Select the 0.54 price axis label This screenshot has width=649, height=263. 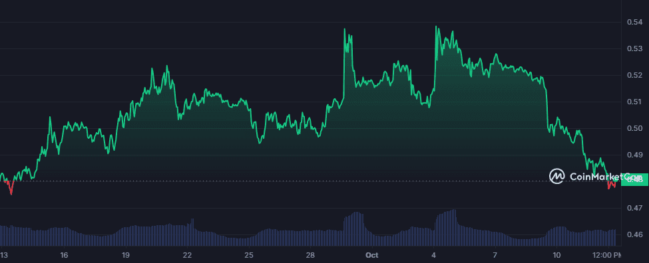(x=636, y=23)
